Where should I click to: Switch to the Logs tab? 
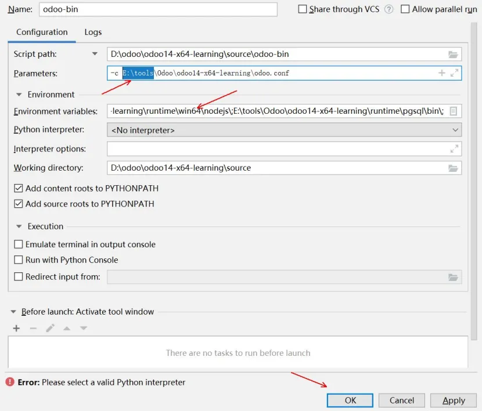pyautogui.click(x=93, y=33)
